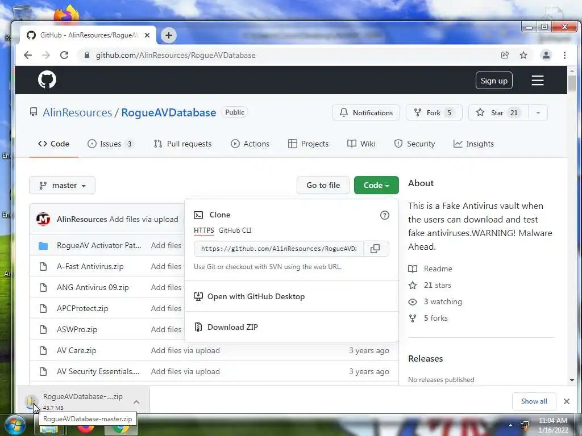Click the scrollbar down arrow
Viewport: 582px width, 436px height.
pyautogui.click(x=572, y=380)
